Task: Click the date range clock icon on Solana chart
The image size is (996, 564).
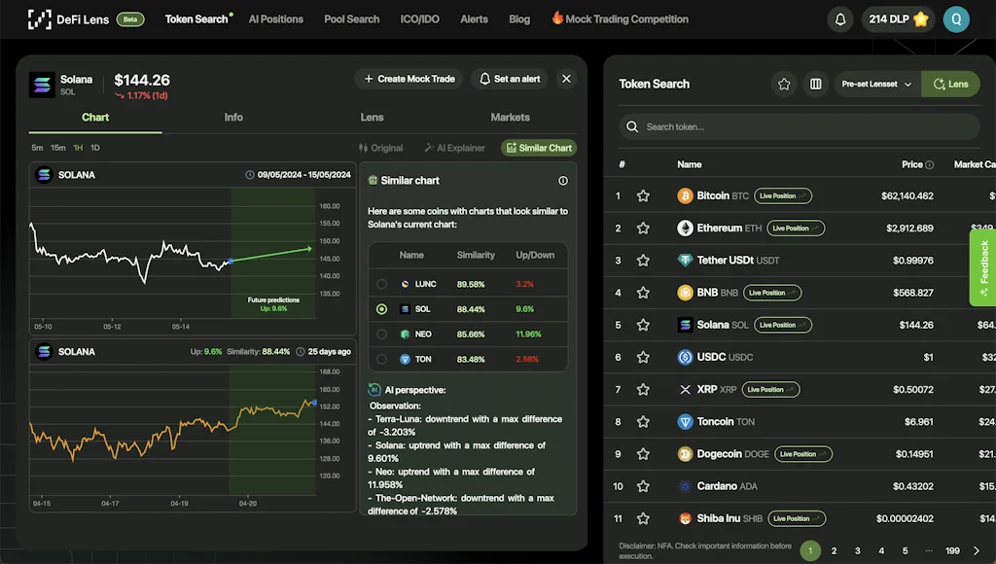Action: [x=251, y=174]
